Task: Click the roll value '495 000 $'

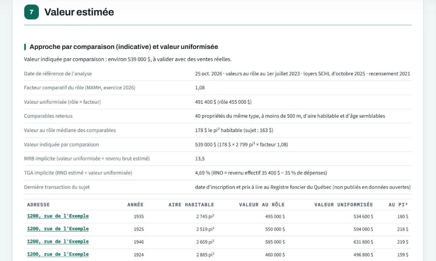Action: (275, 216)
